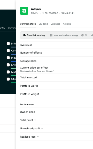Toggle the Info sector checkbox

pos(8,43)
